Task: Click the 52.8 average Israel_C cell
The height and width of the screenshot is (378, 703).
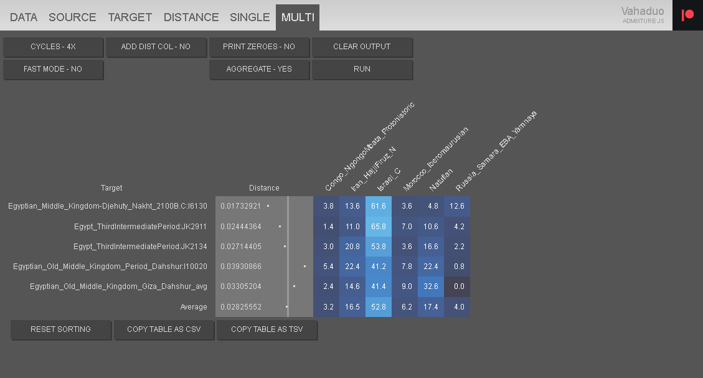Action: tap(379, 307)
